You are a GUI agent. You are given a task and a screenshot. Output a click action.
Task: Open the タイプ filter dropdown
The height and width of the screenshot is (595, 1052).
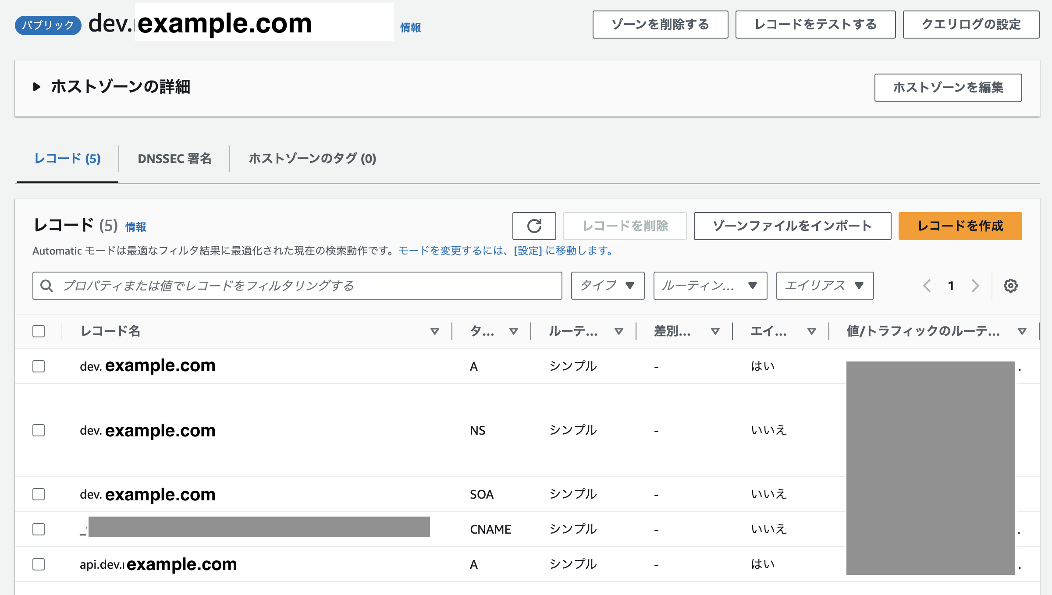[607, 285]
